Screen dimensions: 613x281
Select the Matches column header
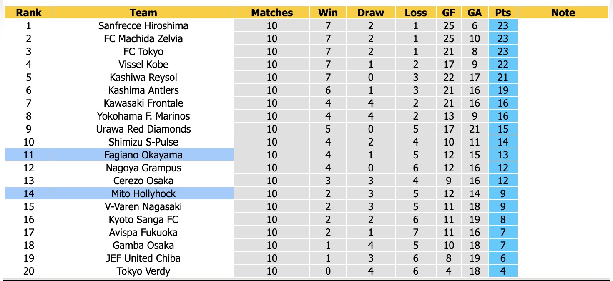pyautogui.click(x=272, y=13)
